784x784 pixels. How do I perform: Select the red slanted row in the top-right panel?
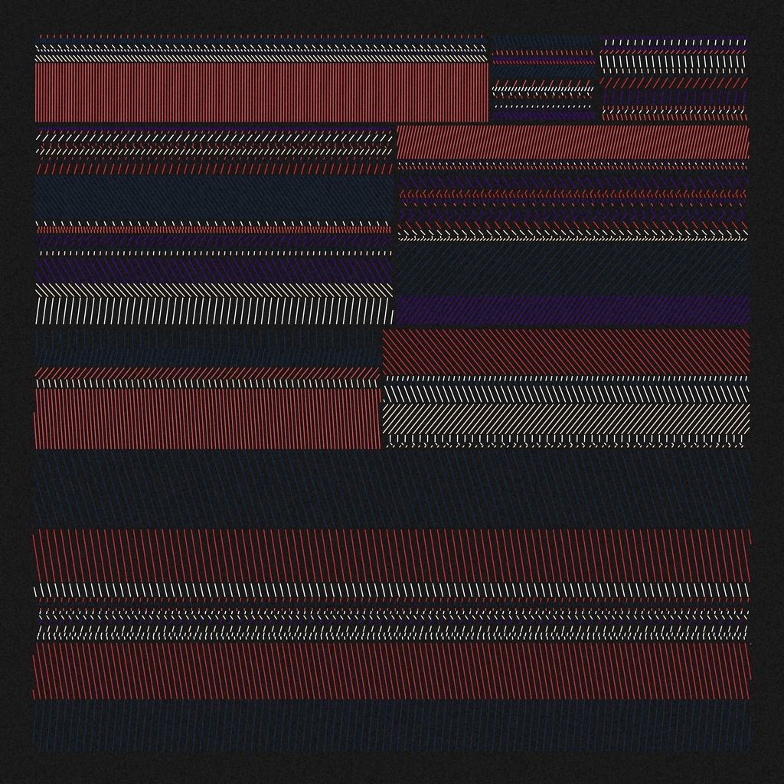tap(673, 82)
